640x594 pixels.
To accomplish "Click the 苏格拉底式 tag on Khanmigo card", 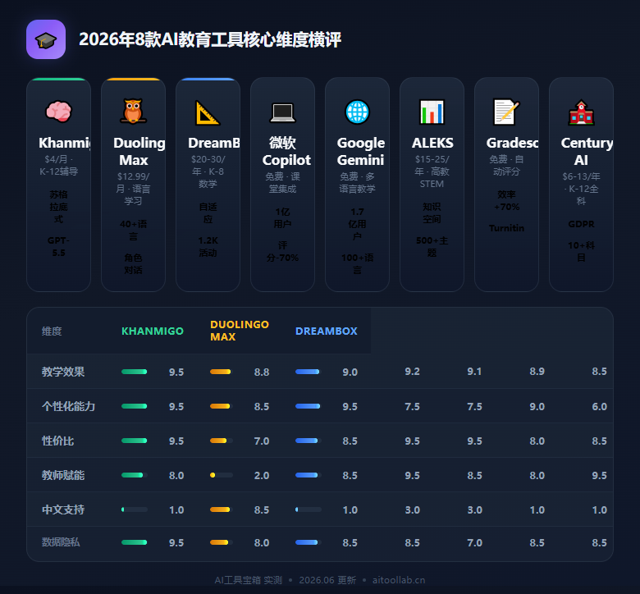I will [x=58, y=207].
